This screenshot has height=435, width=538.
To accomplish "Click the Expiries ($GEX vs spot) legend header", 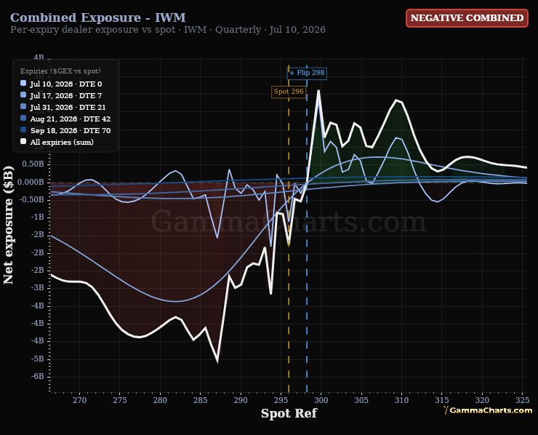I will click(x=60, y=71).
